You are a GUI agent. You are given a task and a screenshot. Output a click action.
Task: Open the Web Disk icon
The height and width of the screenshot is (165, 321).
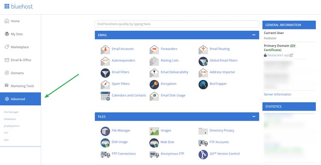pyautogui.click(x=154, y=143)
